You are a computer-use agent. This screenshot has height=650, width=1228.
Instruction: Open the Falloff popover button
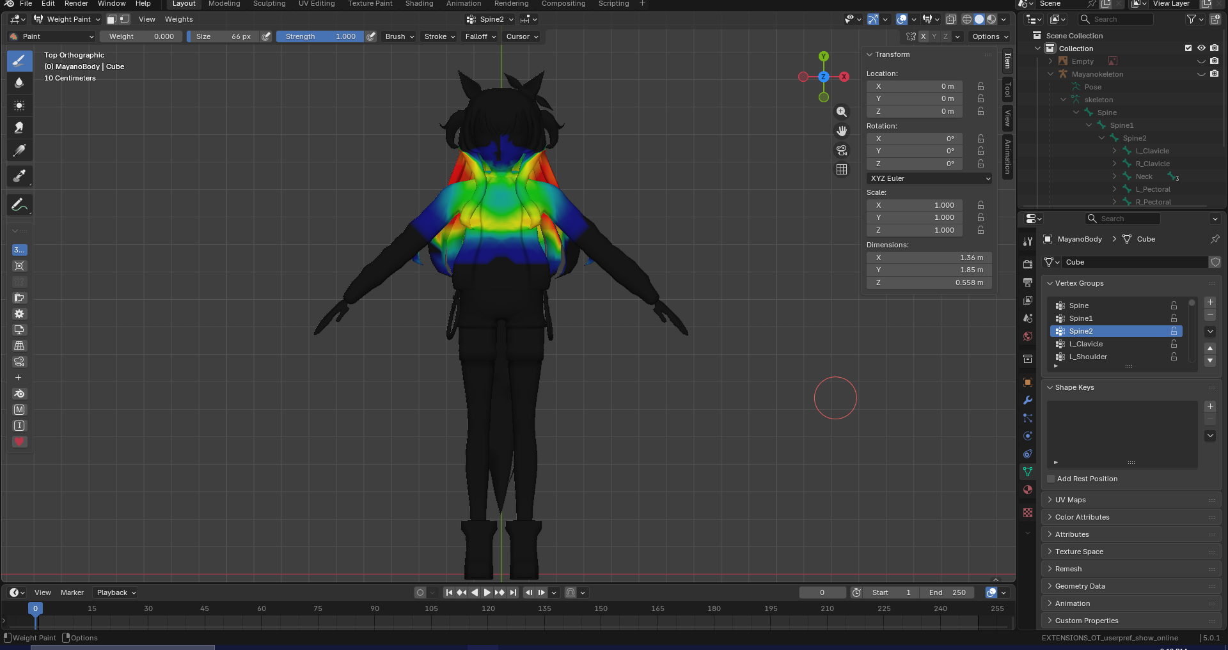point(480,36)
